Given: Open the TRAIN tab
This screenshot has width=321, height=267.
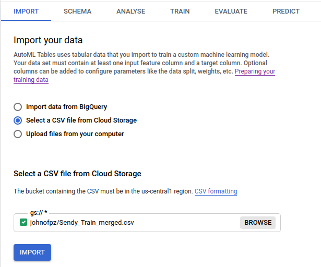Looking at the screenshot, I should pos(180,11).
